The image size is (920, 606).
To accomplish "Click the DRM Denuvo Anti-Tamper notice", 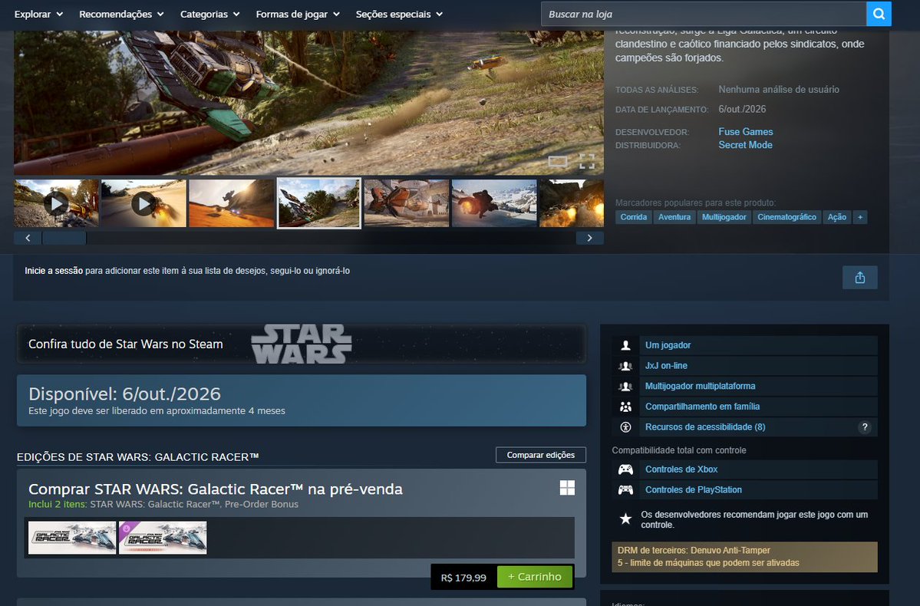I will click(744, 557).
